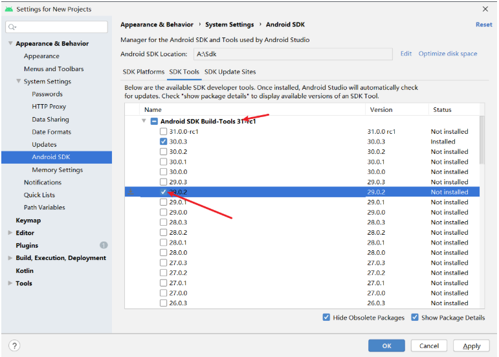Click the search magnifier icon in settings
Screen dimensions: 499x357
[x=12, y=27]
